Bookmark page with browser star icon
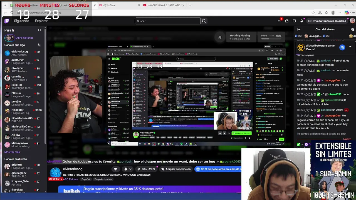This screenshot has height=200, width=356. click(x=313, y=12)
